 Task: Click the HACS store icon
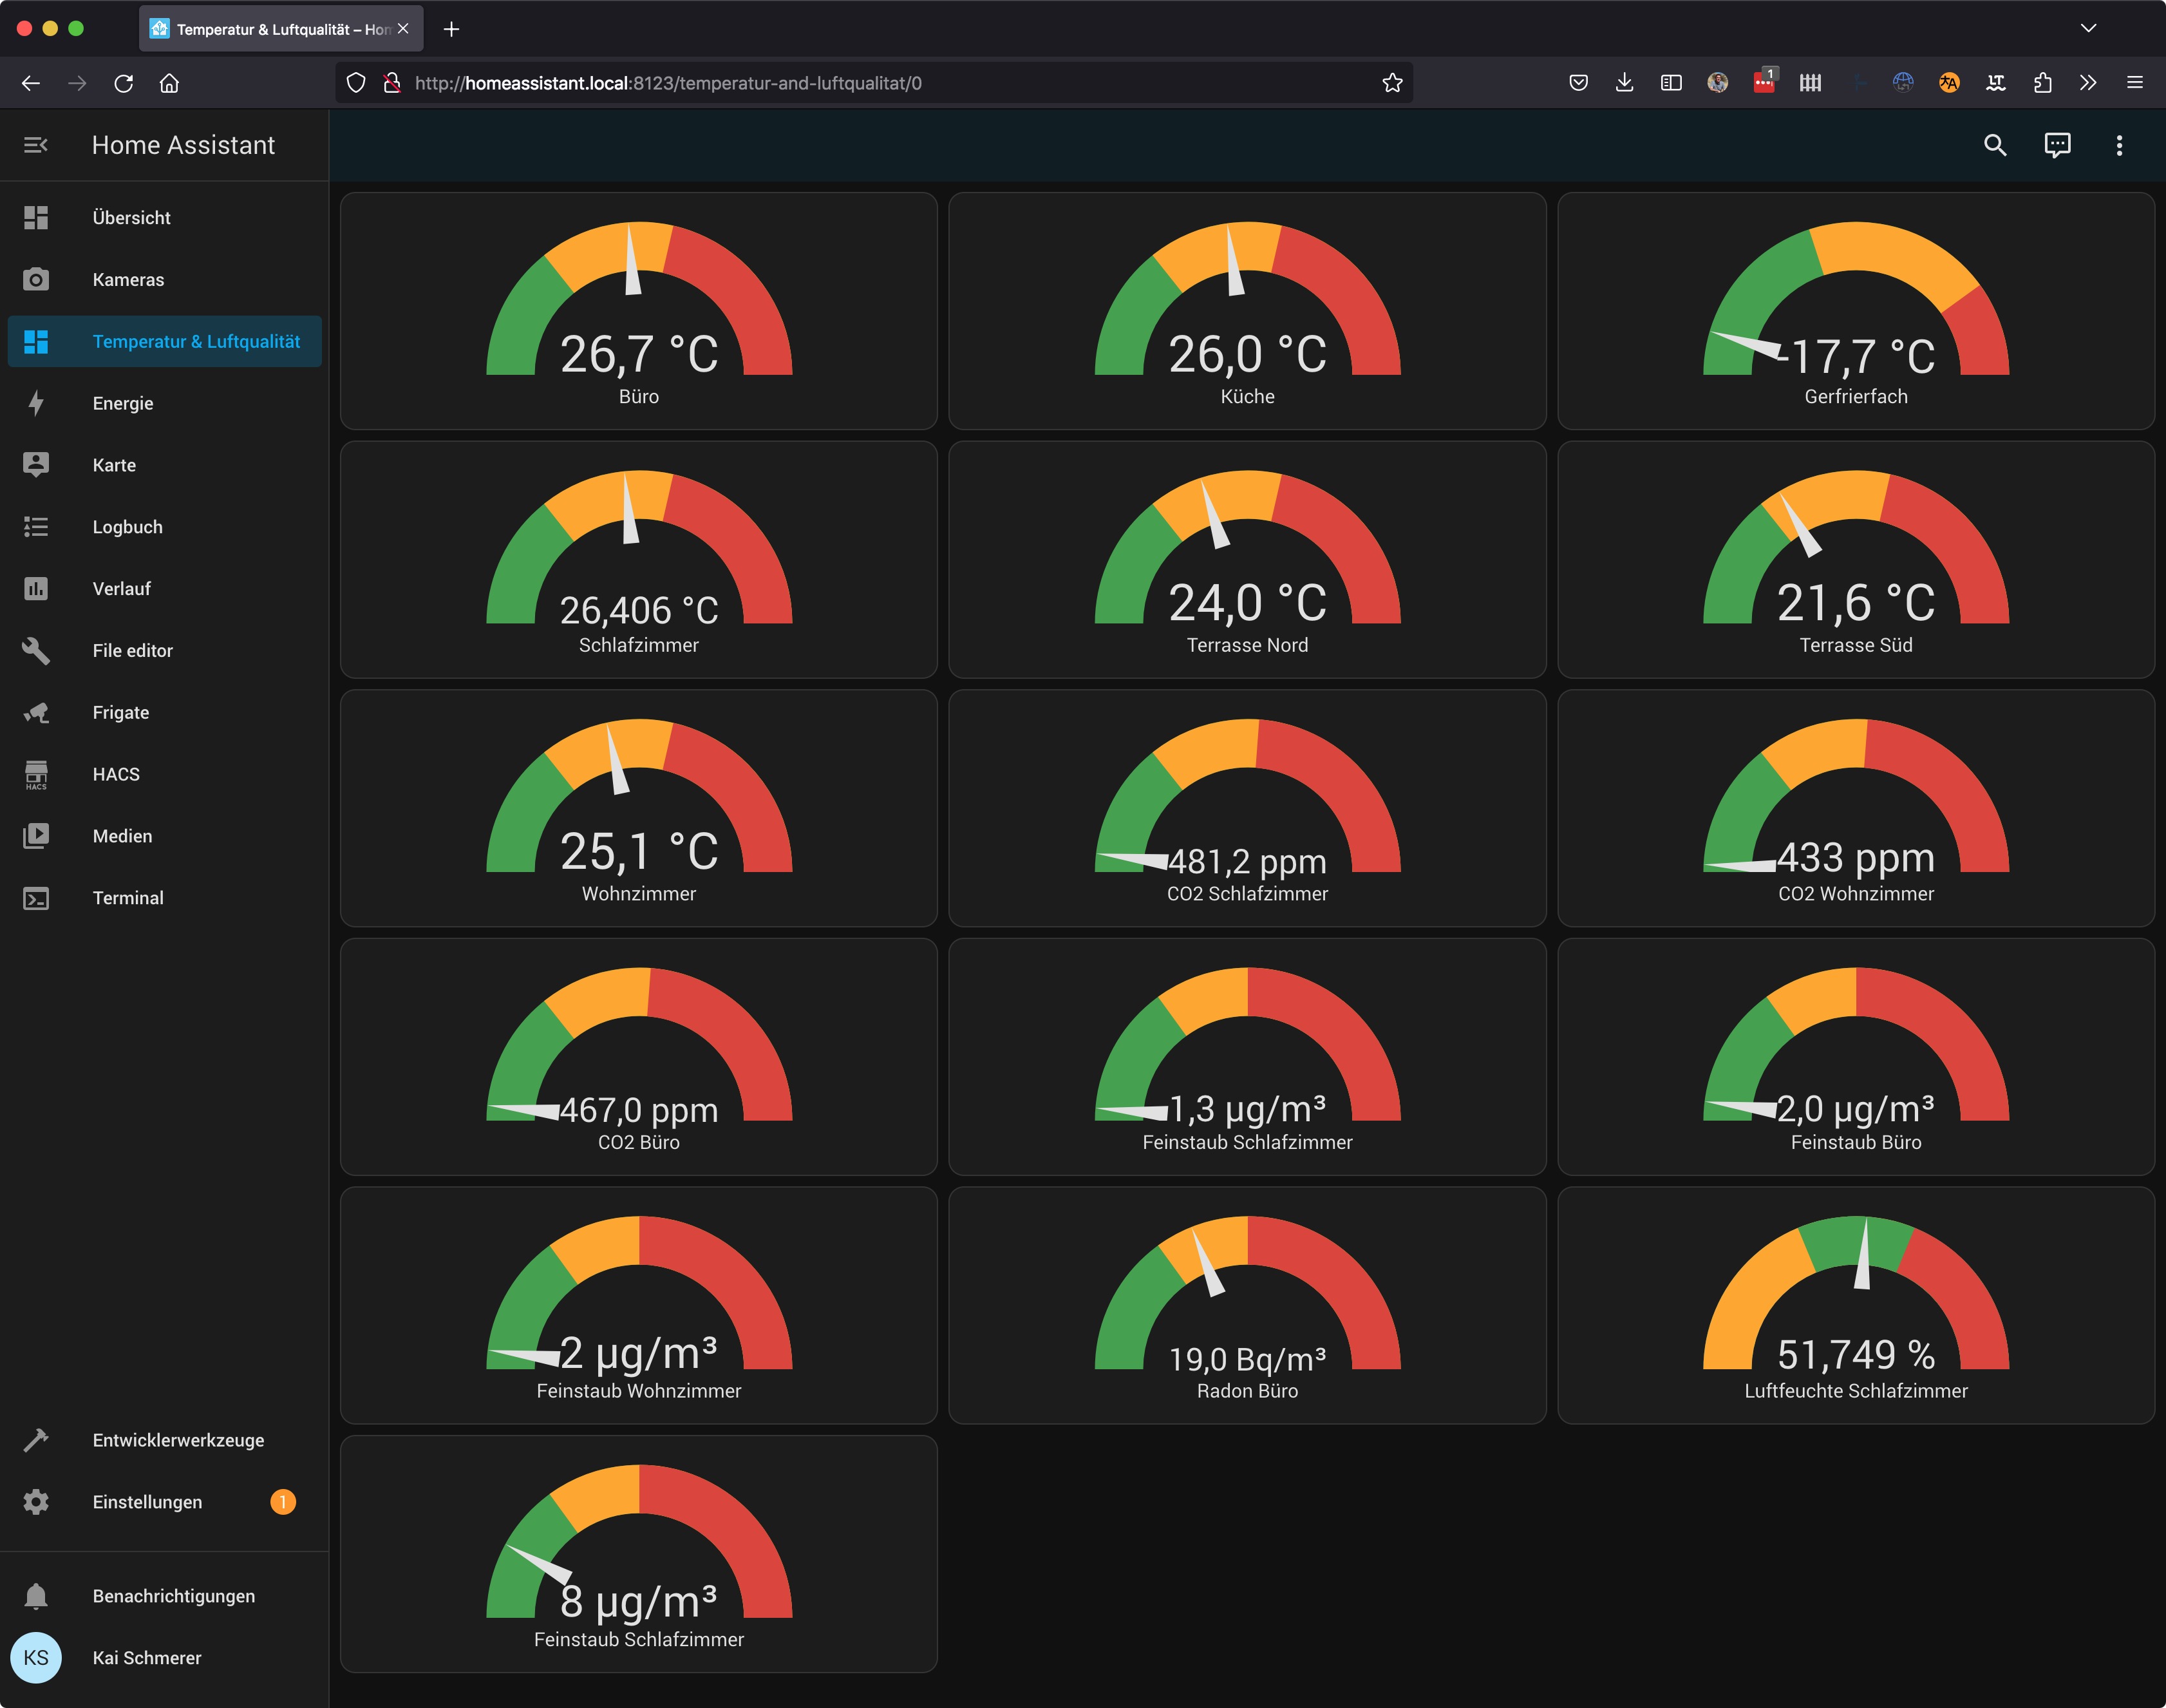click(x=36, y=774)
